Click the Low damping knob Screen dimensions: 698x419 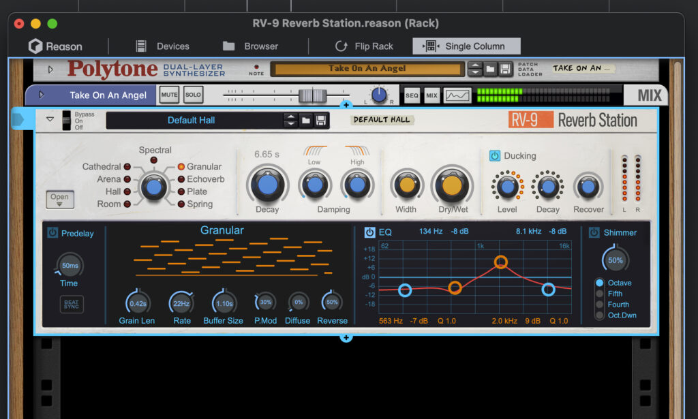click(x=315, y=185)
